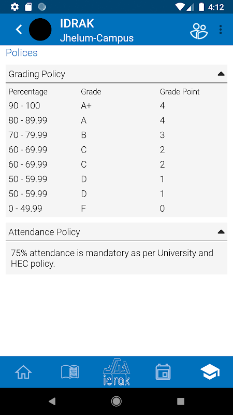
Task: Select the 0 - 49.99 F row
Action: 116,209
